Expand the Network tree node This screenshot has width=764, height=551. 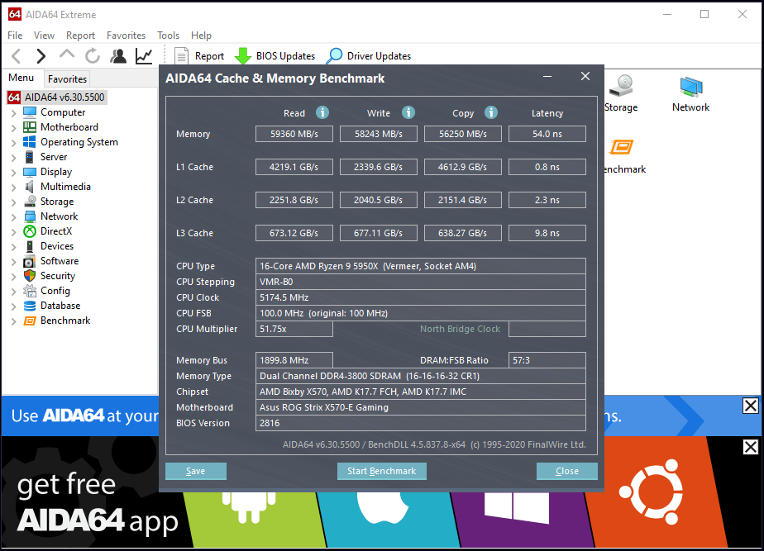click(13, 217)
